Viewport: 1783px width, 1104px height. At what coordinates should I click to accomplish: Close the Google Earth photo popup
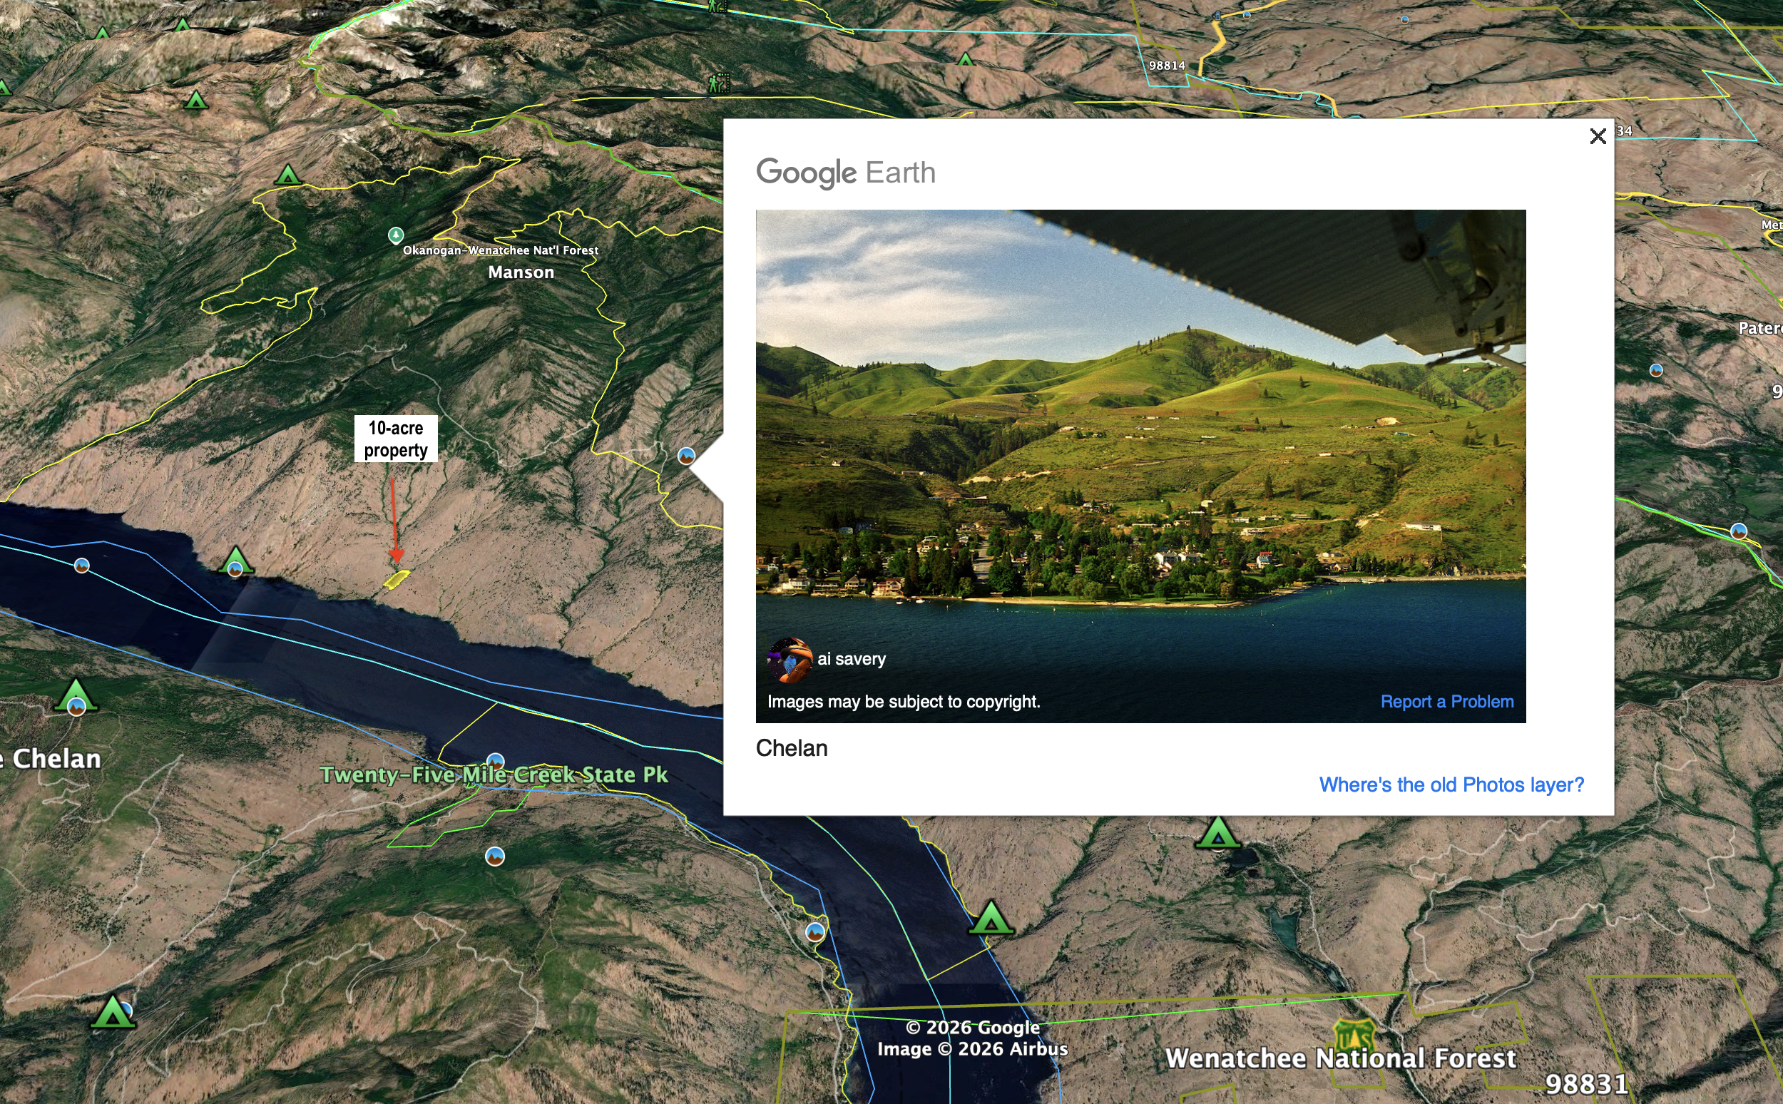pyautogui.click(x=1598, y=136)
